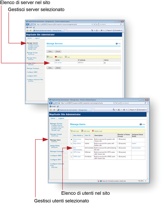Toggle the Online checkbox for Site Server
This screenshot has width=165, height=204.
(x=105, y=63)
